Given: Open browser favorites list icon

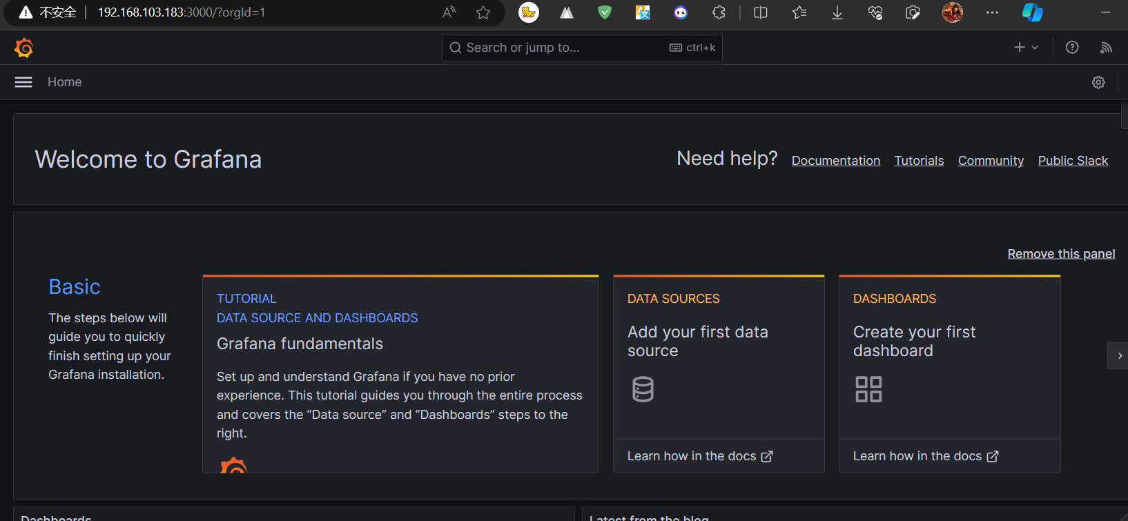Looking at the screenshot, I should point(799,12).
